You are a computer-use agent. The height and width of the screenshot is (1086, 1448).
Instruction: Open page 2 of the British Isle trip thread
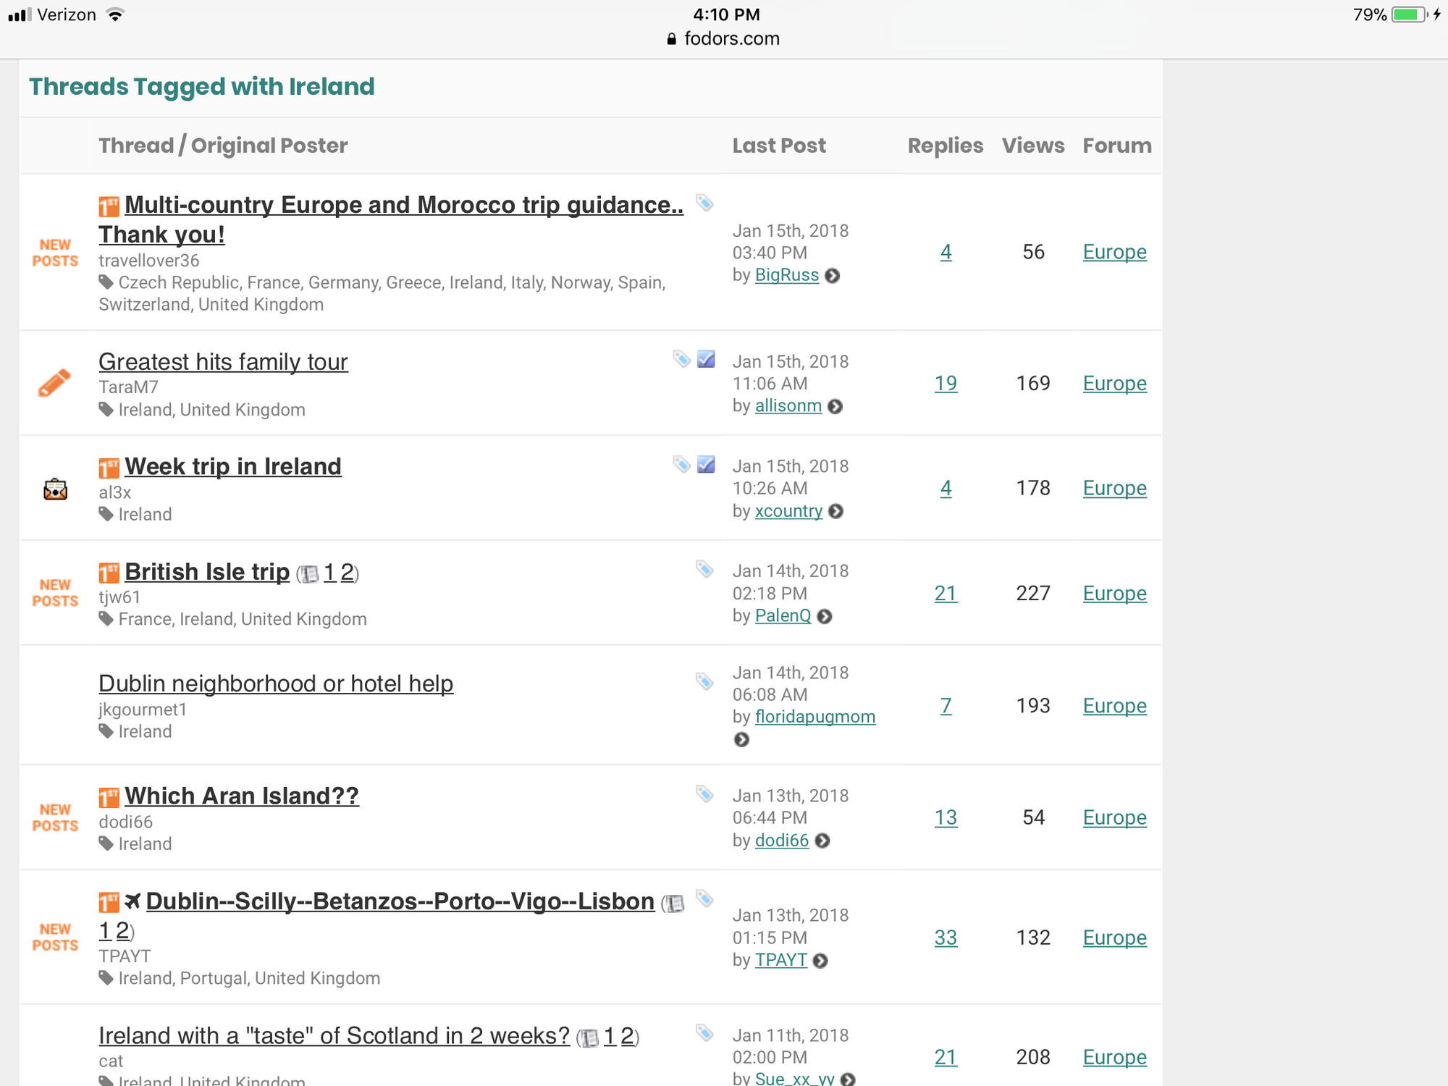[x=347, y=573]
